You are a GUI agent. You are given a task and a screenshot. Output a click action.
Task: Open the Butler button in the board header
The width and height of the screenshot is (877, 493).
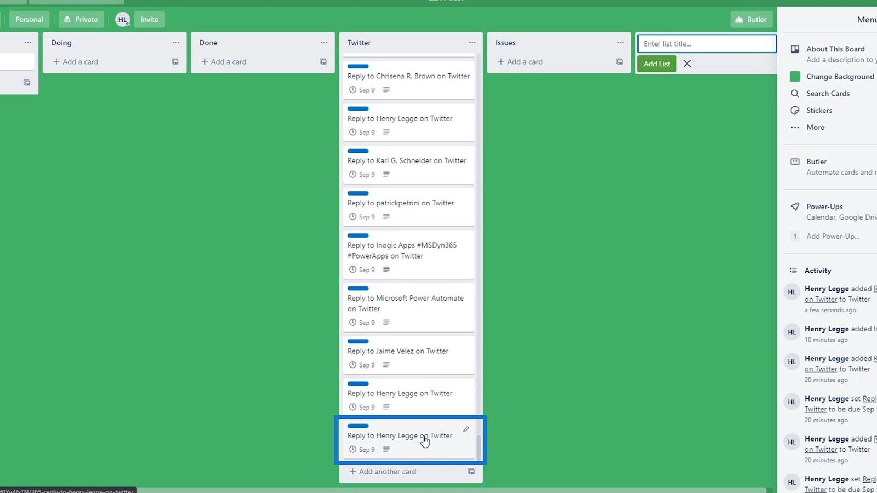[x=751, y=20]
